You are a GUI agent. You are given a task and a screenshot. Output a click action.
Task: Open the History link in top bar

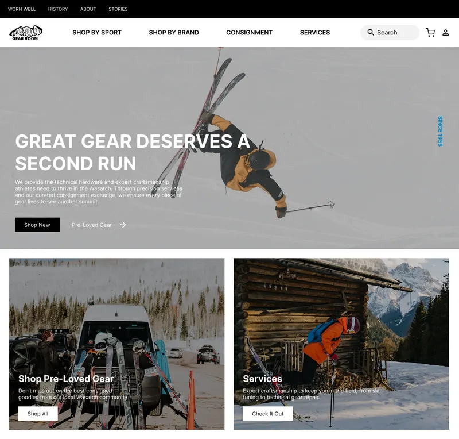coord(58,9)
